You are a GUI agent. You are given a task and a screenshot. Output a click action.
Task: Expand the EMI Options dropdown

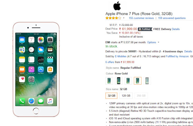[152, 42]
